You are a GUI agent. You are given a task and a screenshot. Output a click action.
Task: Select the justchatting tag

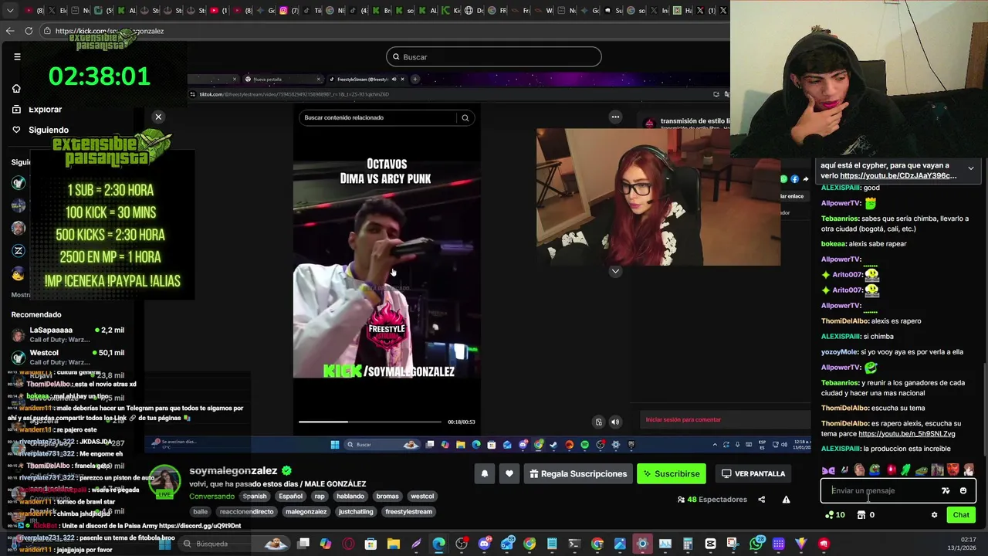pos(356,511)
